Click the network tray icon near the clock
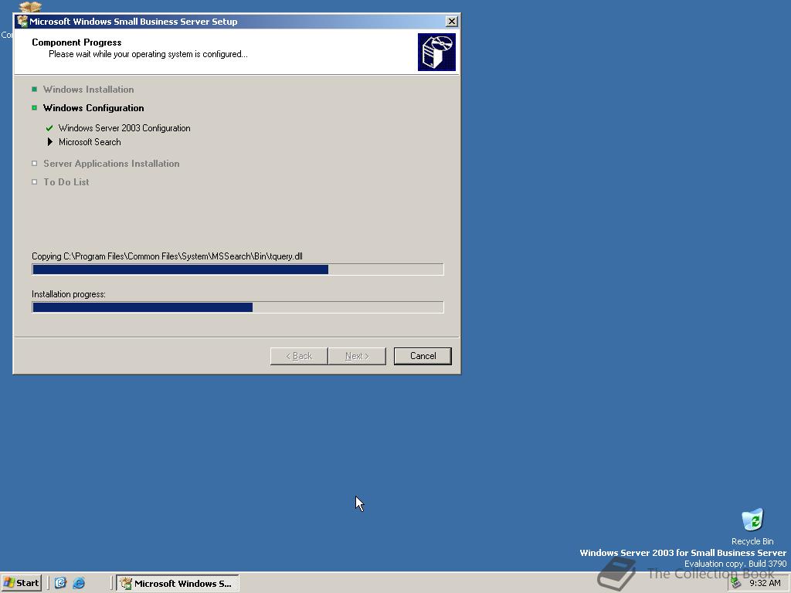Image resolution: width=791 pixels, height=593 pixels. (x=736, y=583)
